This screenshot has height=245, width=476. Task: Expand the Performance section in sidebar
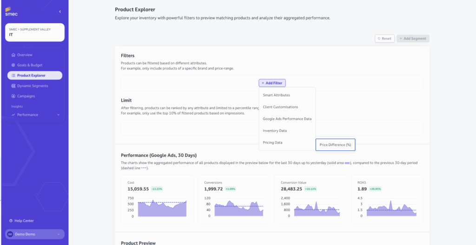point(58,115)
